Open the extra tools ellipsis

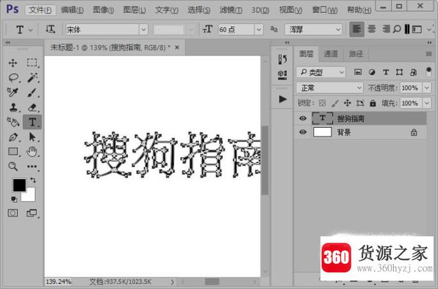pyautogui.click(x=32, y=167)
